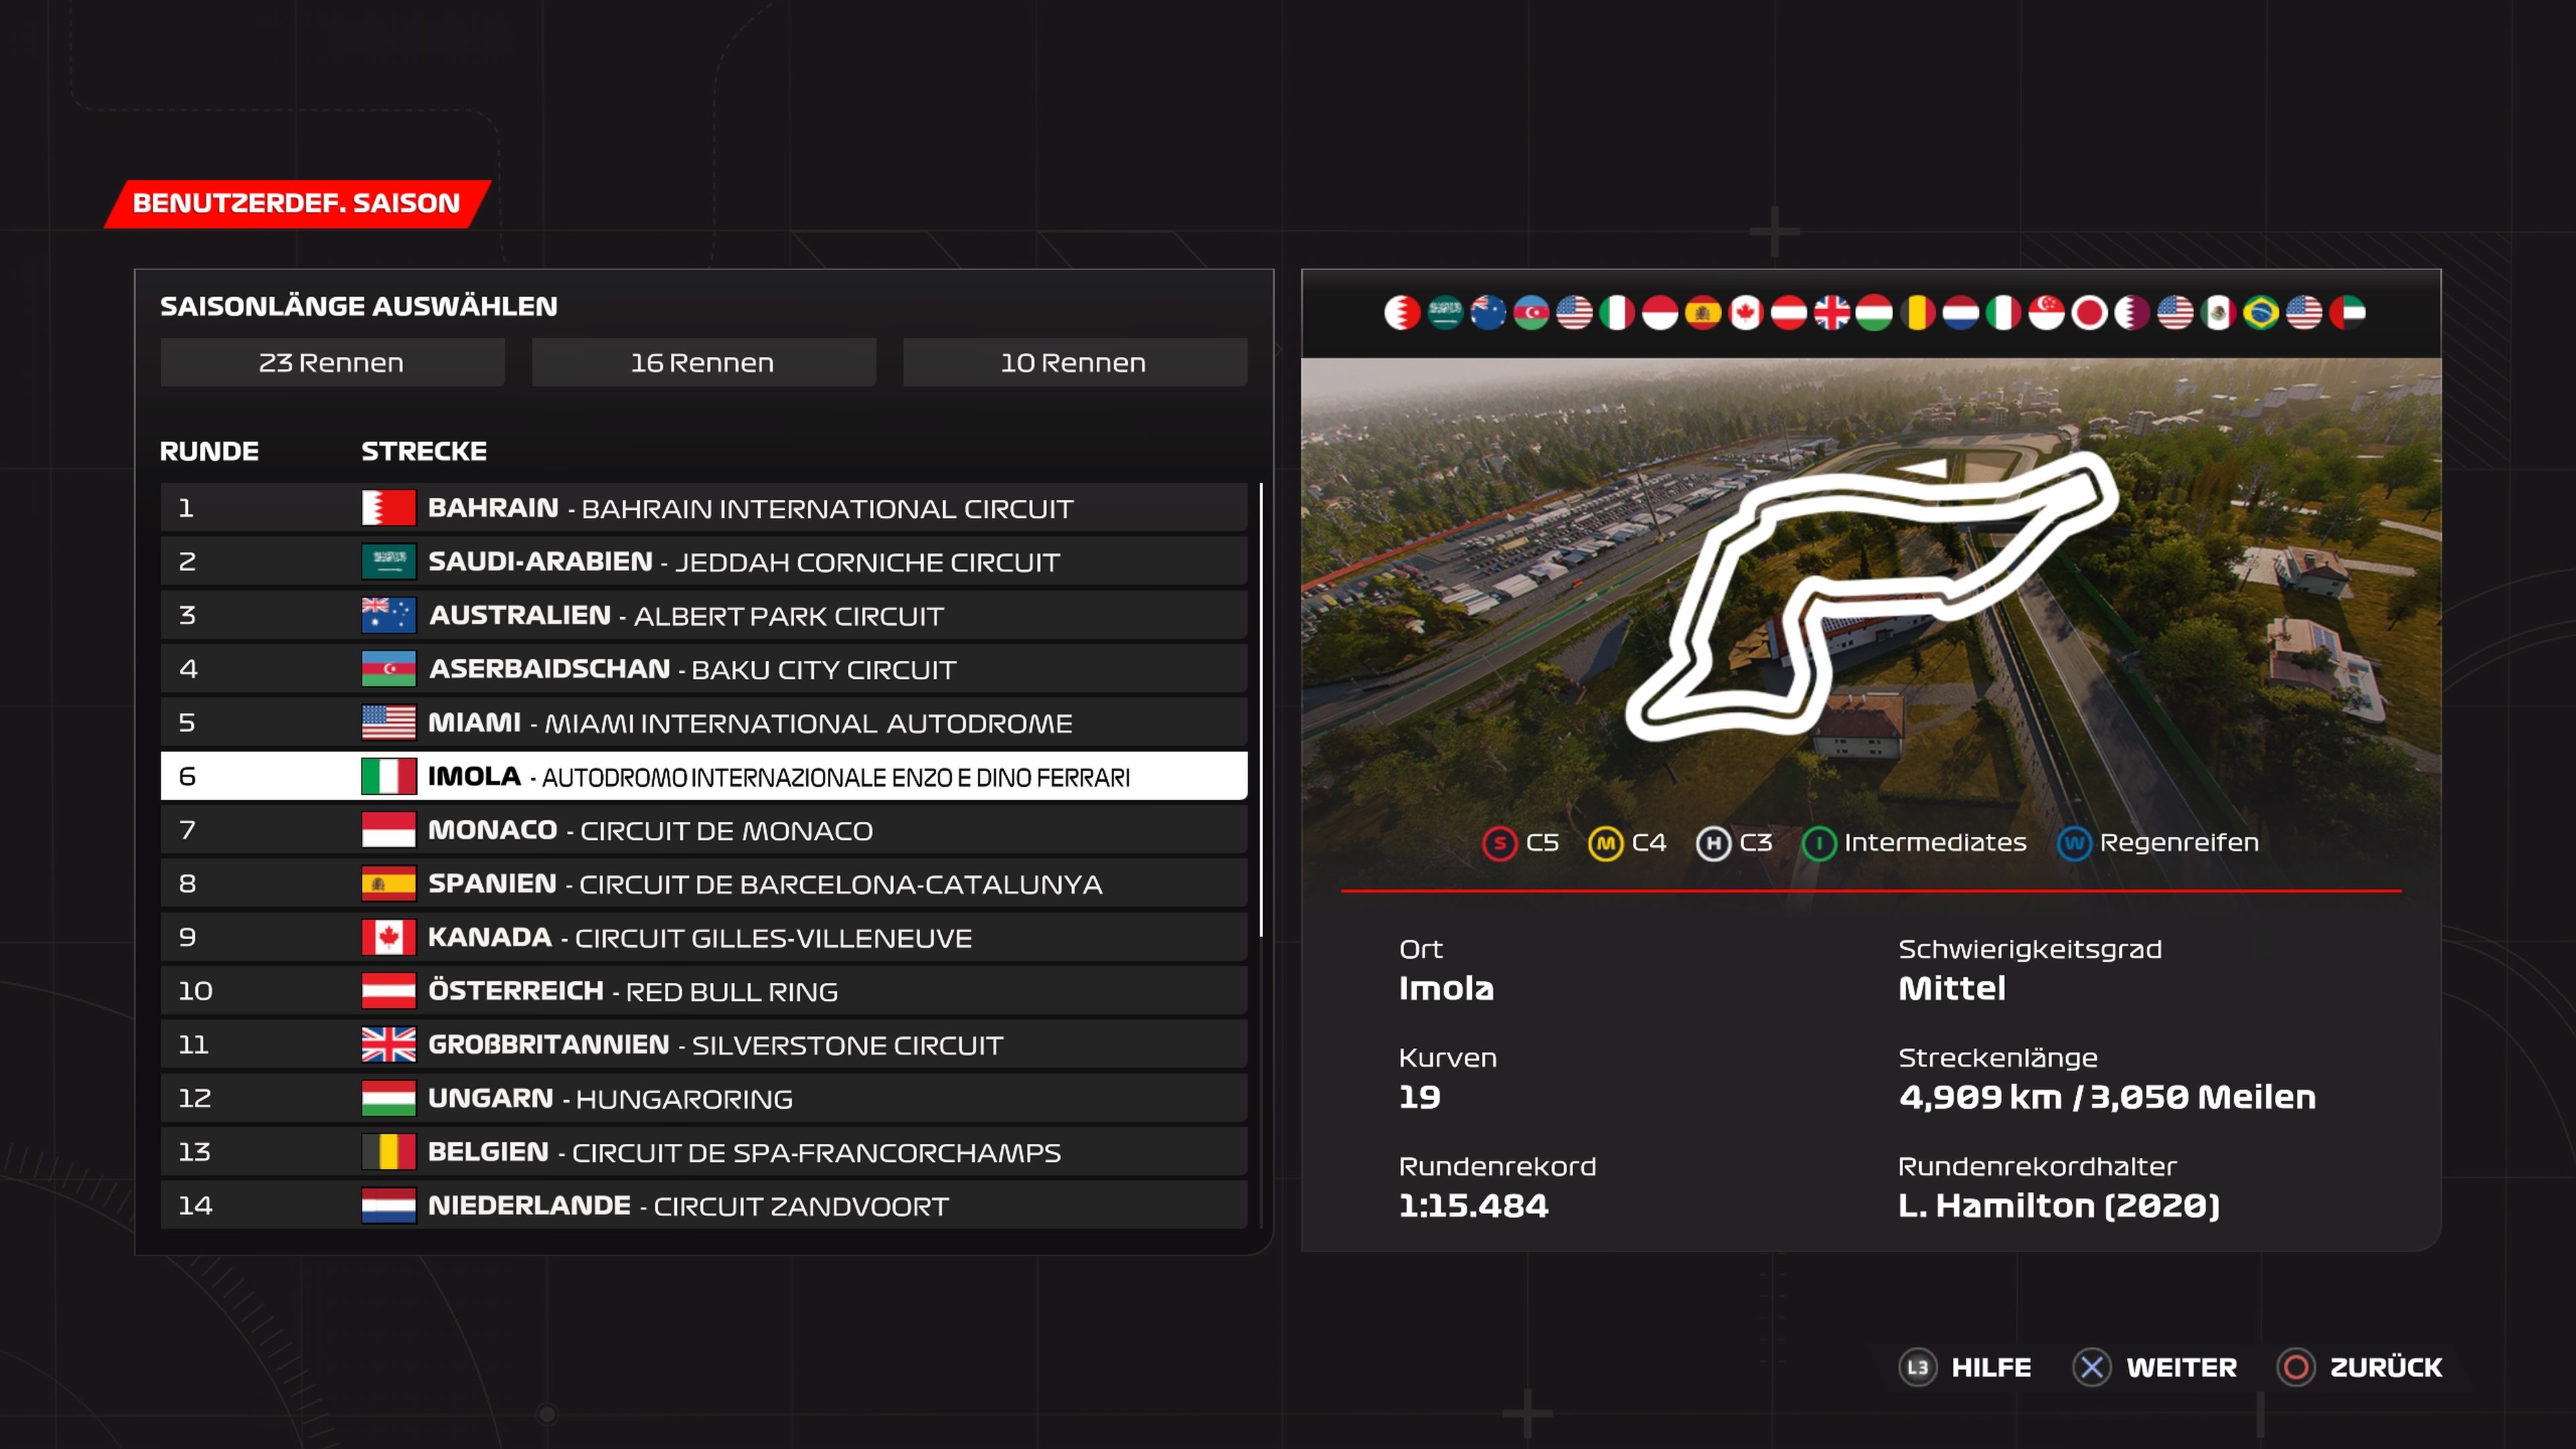Viewport: 2576px width, 1449px height.
Task: Click the circle Zurück button icon
Action: point(2296,1367)
